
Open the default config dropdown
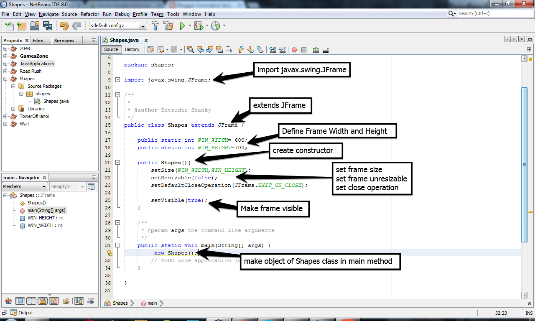point(144,25)
